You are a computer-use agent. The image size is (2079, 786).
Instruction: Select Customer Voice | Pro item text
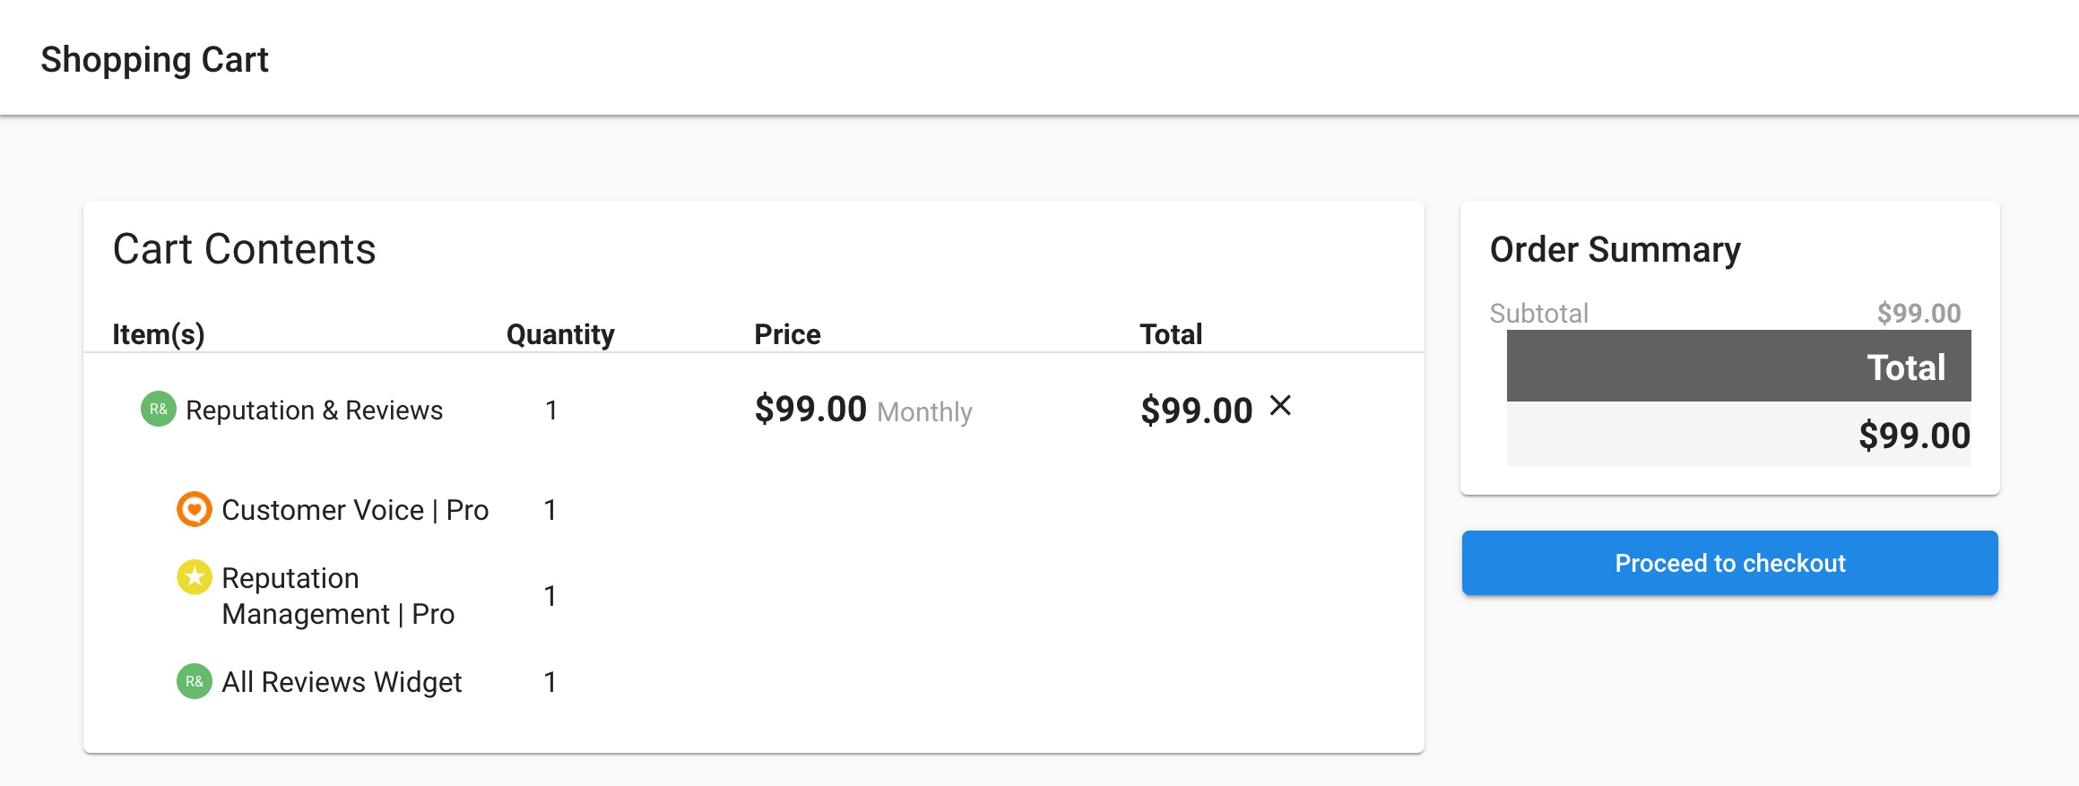pos(355,510)
